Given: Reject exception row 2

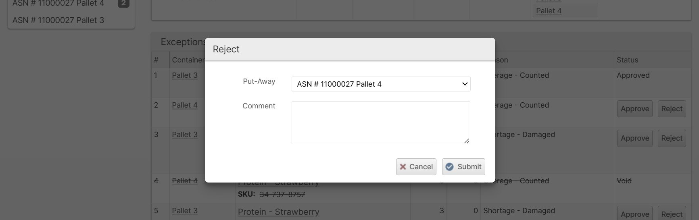Looking at the screenshot, I should coord(672,109).
